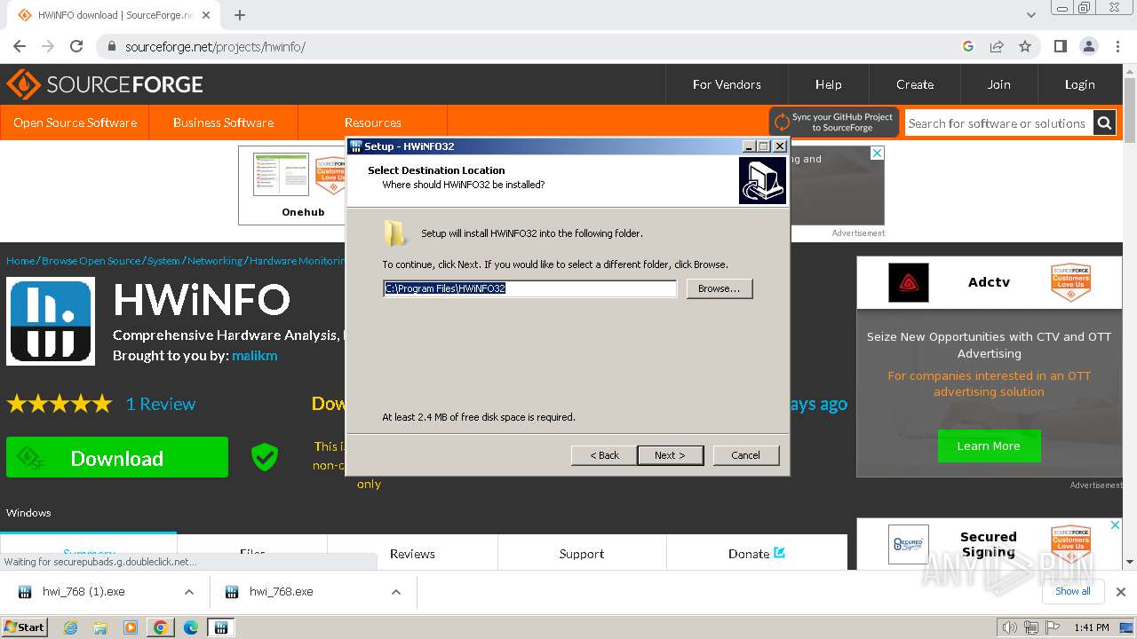
Task: Click the System breadcrumb link
Action: tap(163, 260)
